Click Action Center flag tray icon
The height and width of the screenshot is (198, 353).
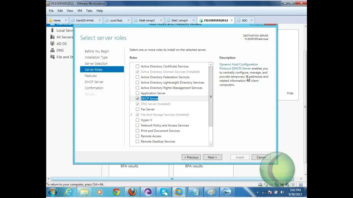(x=270, y=192)
